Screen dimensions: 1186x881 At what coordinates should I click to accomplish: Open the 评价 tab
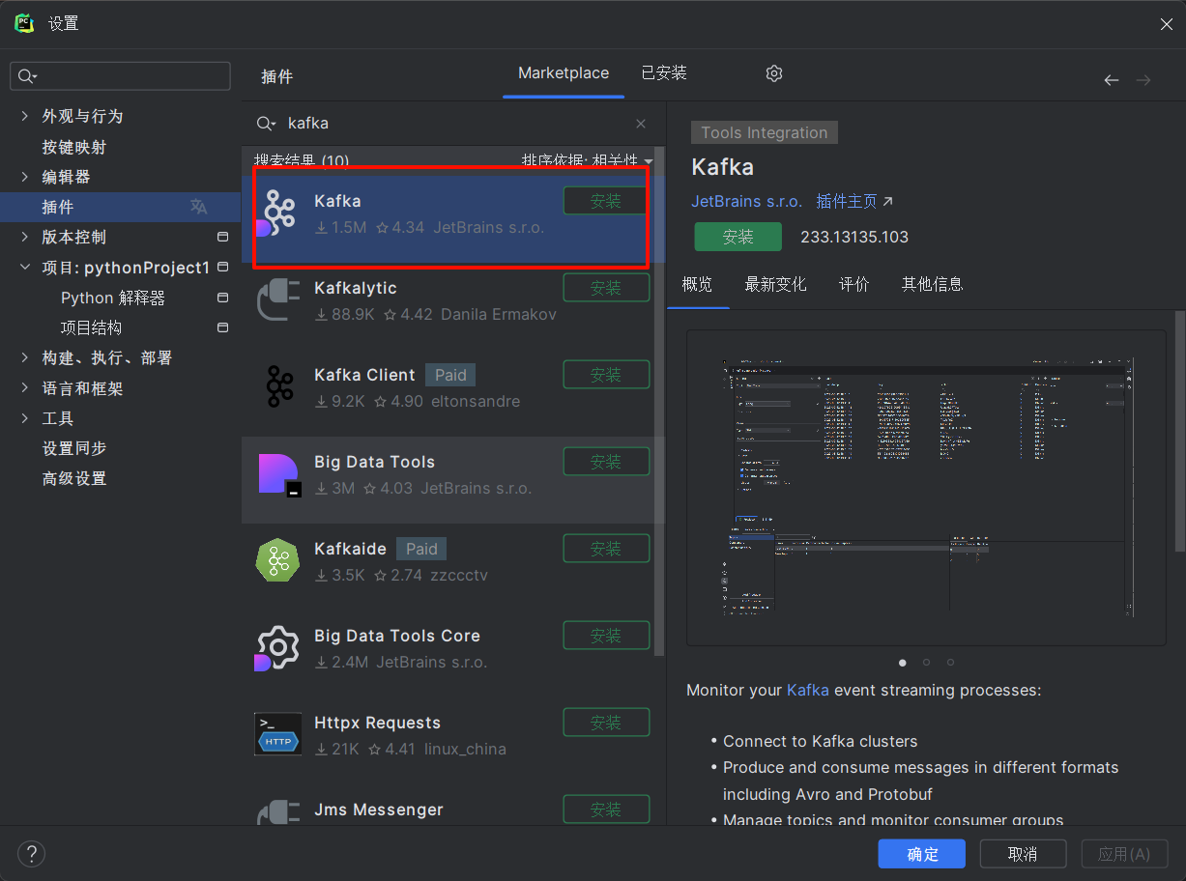(854, 284)
